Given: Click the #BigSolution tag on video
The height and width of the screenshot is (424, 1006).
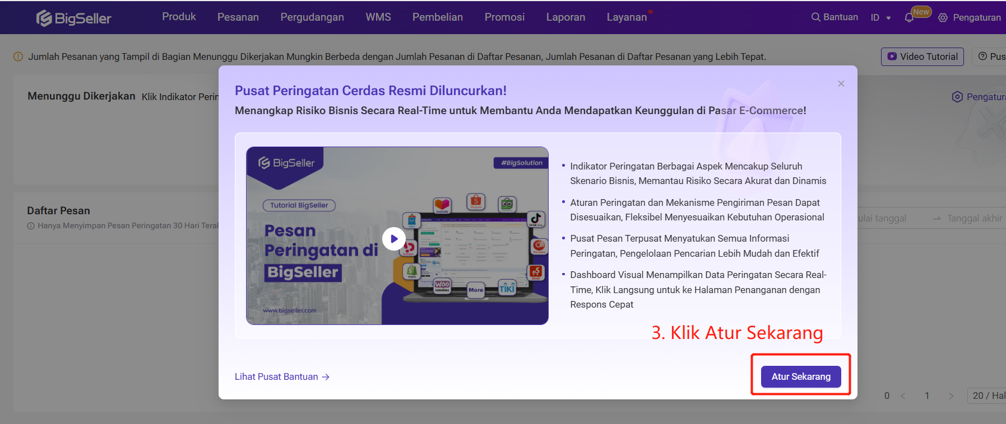Looking at the screenshot, I should 521,163.
